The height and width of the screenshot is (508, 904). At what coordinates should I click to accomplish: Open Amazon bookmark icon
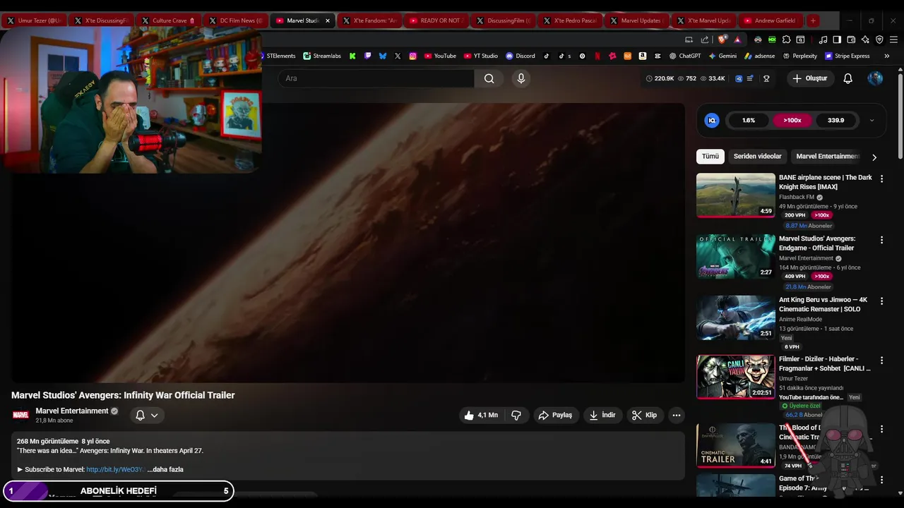click(642, 56)
